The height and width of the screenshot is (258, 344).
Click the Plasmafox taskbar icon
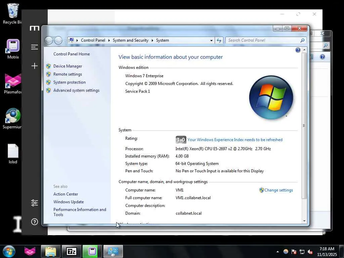[30, 251]
